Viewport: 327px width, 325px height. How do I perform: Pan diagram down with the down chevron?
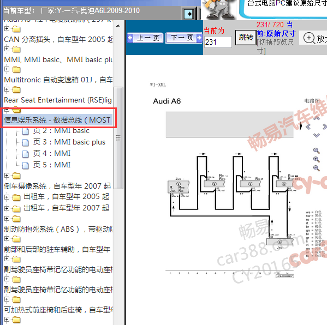(317, 135)
